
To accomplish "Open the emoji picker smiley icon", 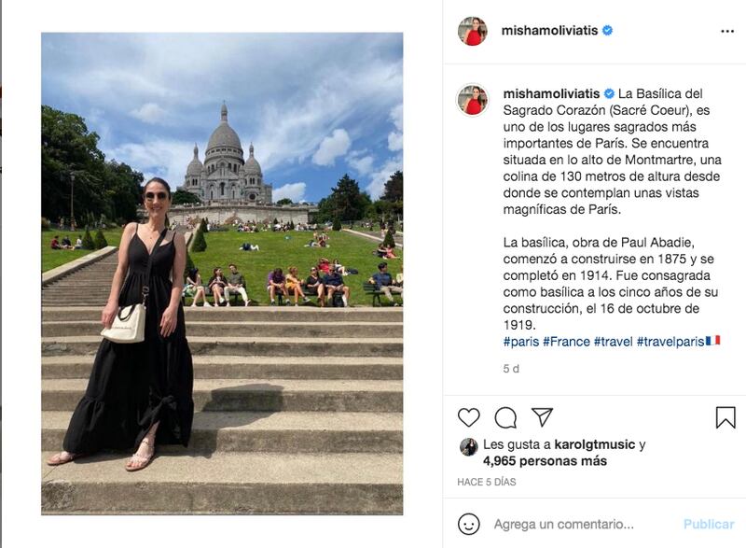I will tap(469, 525).
